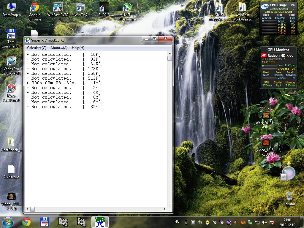Open the Help(H) menu
Viewport: 304px width, 228px height.
[x=78, y=48]
